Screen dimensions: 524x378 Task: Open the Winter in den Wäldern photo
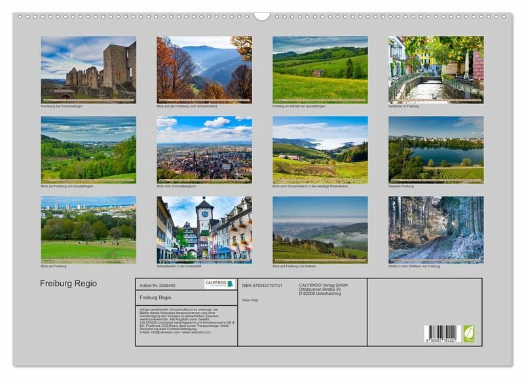436,230
